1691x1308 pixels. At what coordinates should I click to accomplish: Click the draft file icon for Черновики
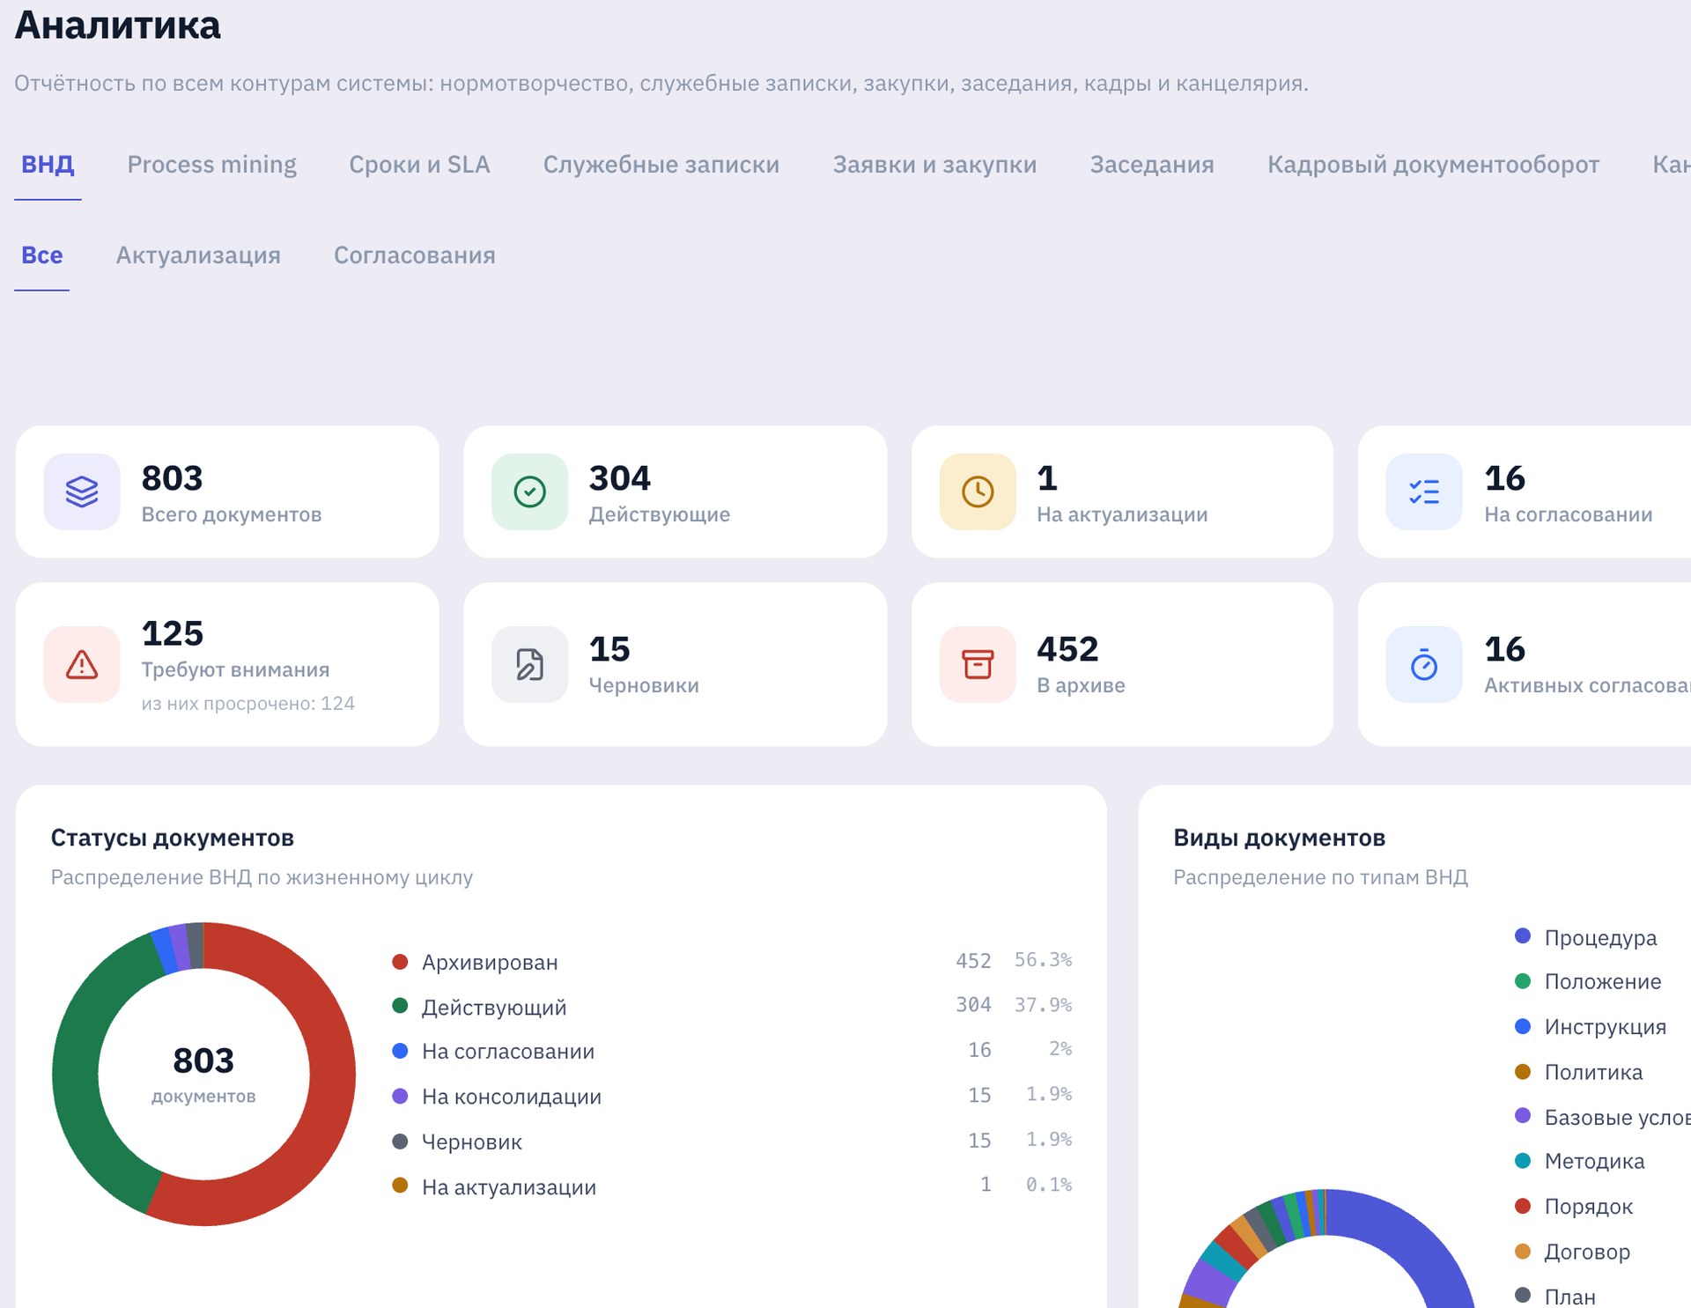(529, 664)
